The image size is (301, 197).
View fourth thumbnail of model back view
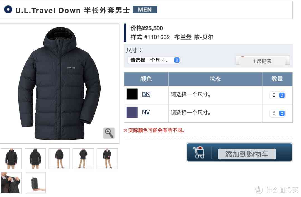tap(83, 159)
